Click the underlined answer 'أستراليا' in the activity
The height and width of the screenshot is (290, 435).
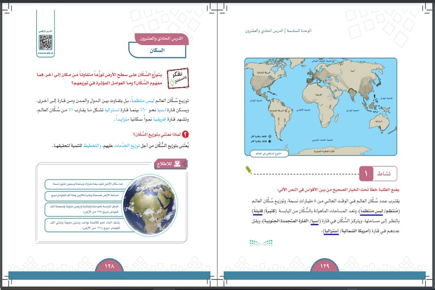tap(331, 231)
